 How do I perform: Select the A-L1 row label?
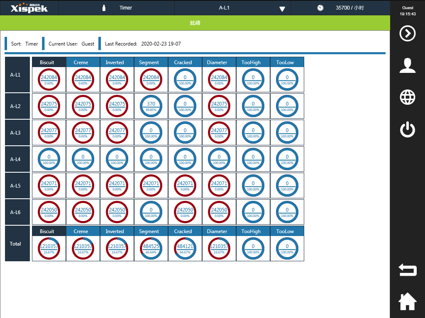pyautogui.click(x=17, y=75)
